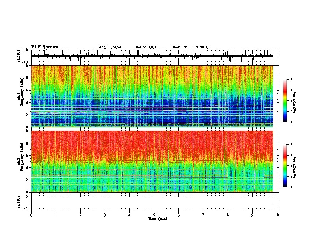Click the ch.2 spectrogram color scale bar
312x241 pixels.
tap(285, 166)
